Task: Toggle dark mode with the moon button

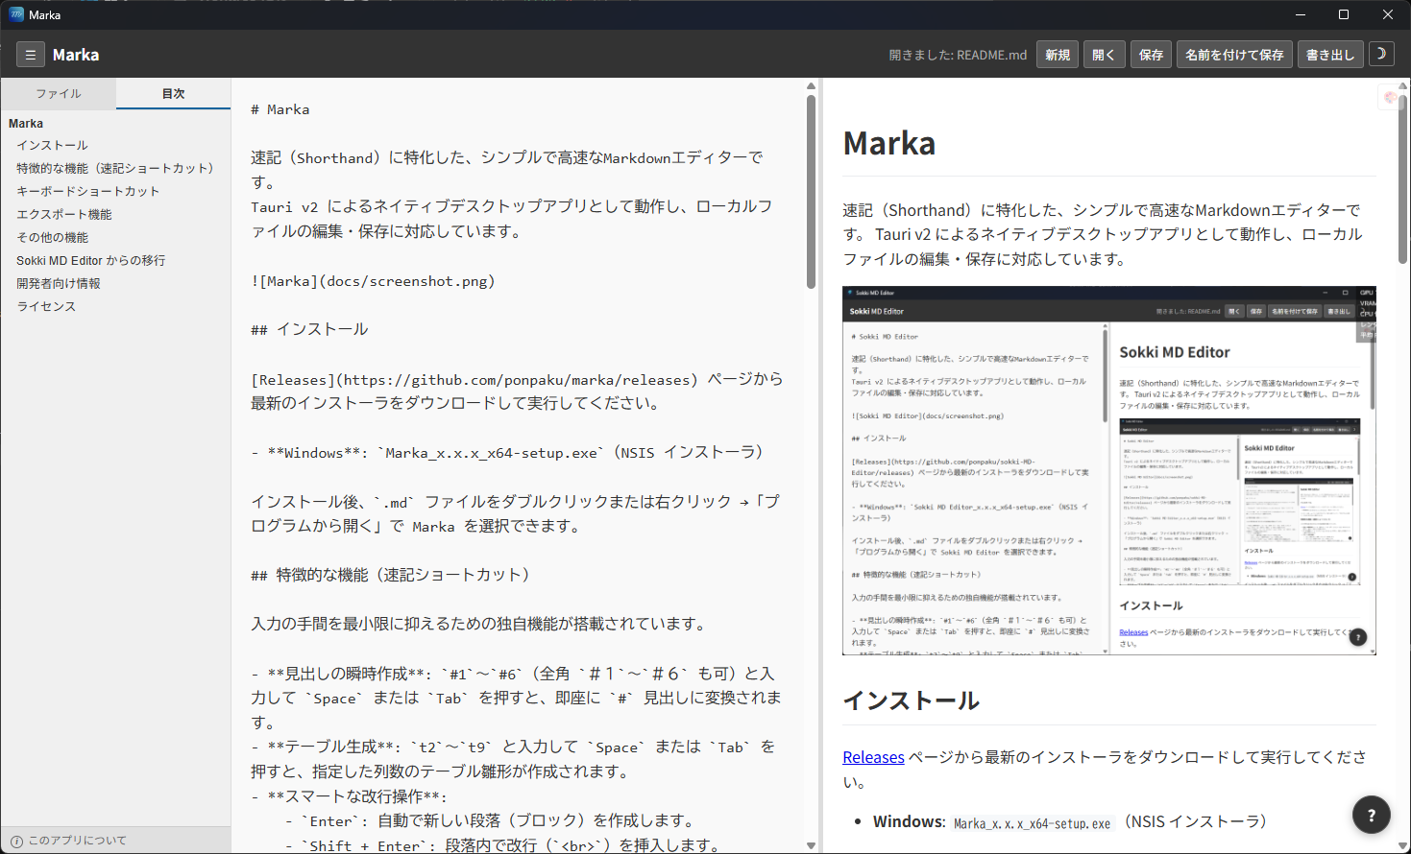Action: point(1381,54)
